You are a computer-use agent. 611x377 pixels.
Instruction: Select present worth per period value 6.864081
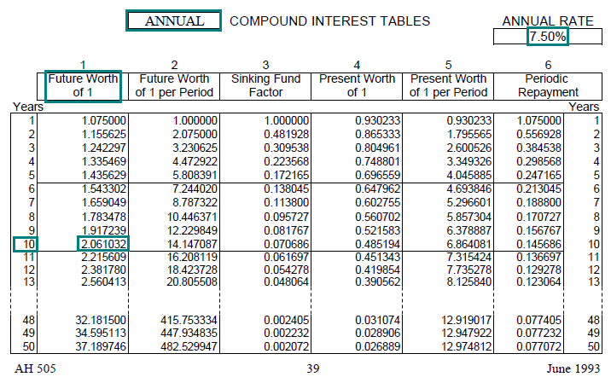[463, 243]
